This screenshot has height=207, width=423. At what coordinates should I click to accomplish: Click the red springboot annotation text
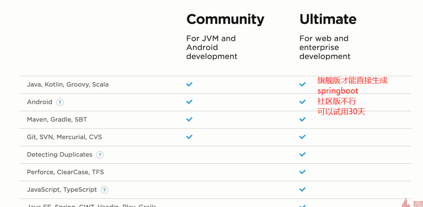338,91
